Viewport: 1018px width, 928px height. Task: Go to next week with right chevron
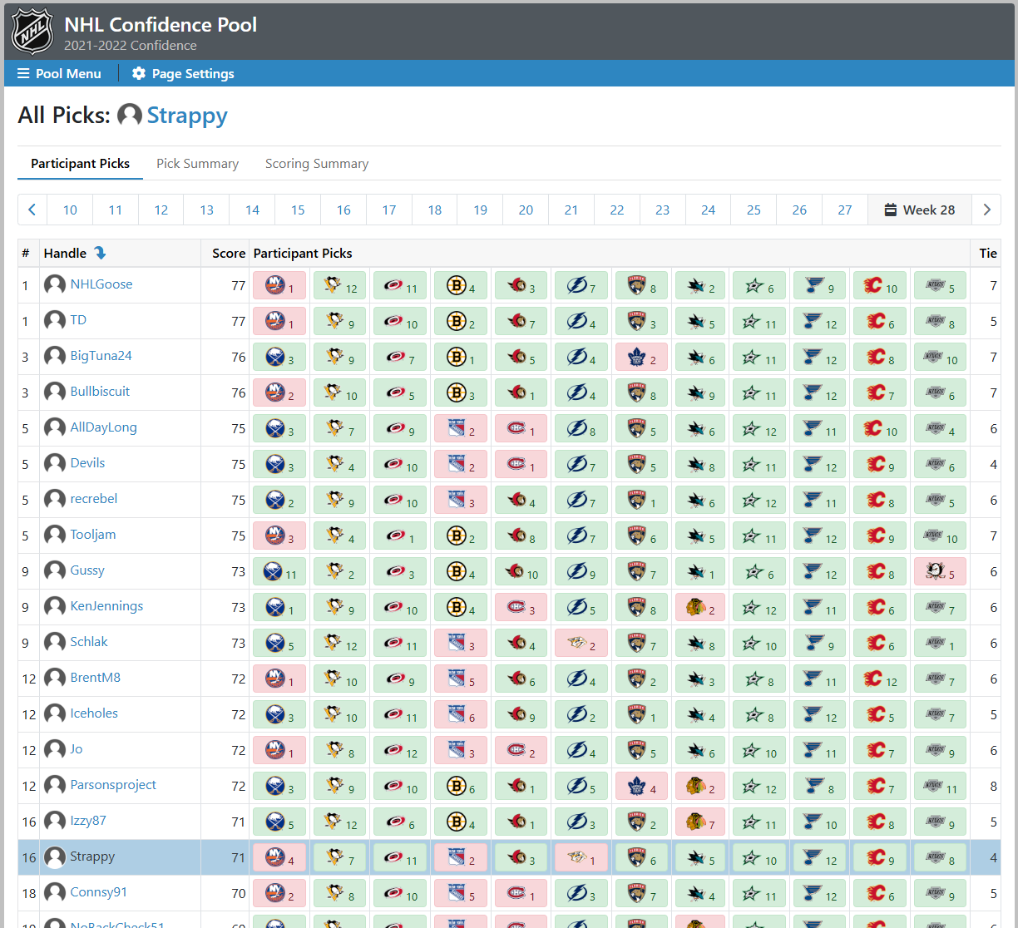point(986,210)
